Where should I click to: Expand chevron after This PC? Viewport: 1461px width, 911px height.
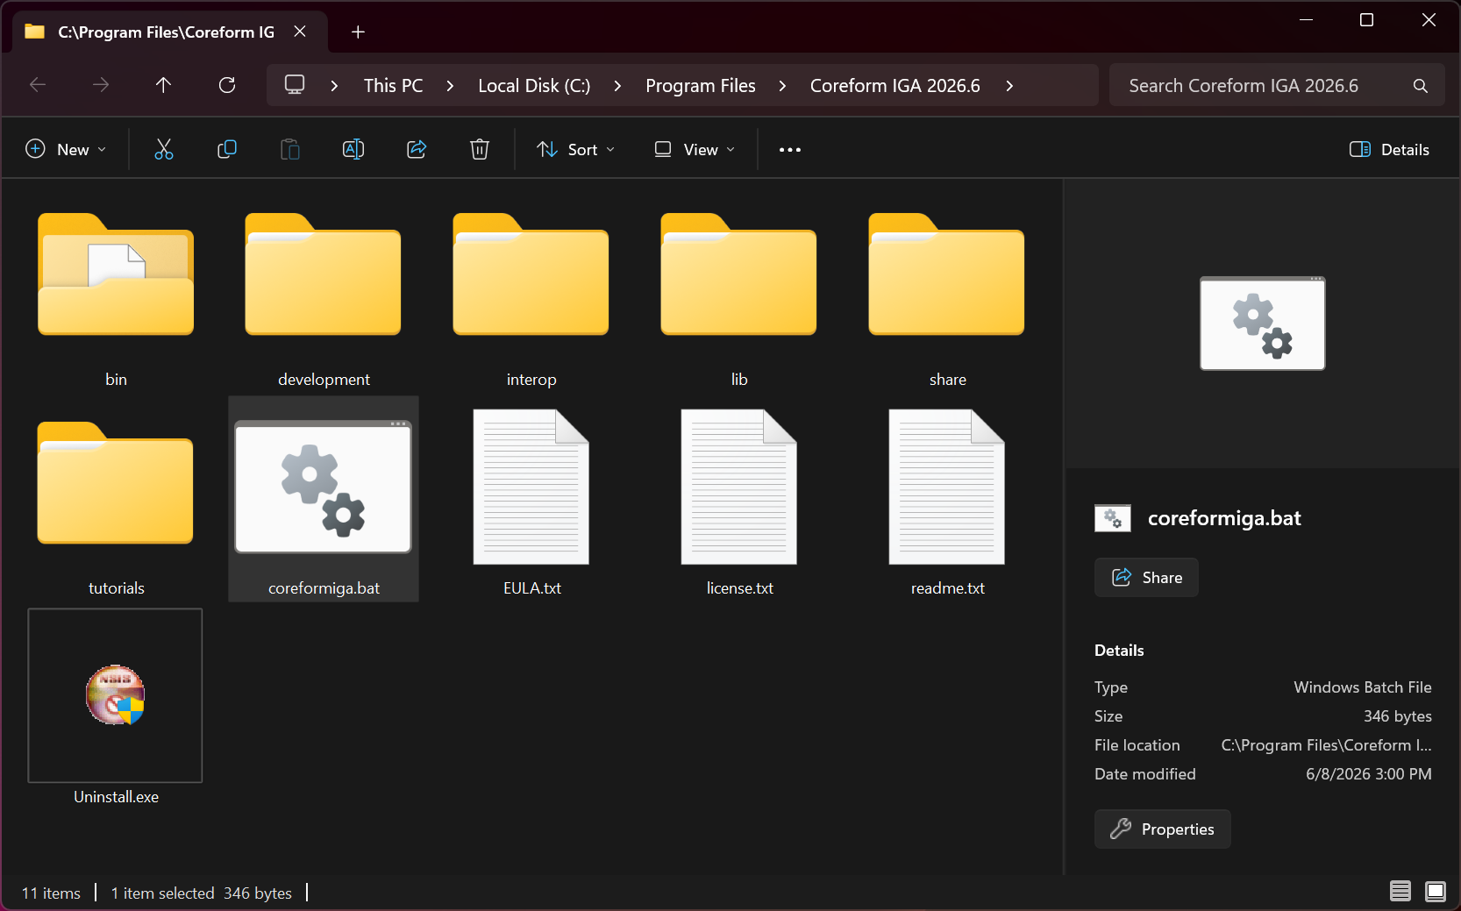point(450,86)
